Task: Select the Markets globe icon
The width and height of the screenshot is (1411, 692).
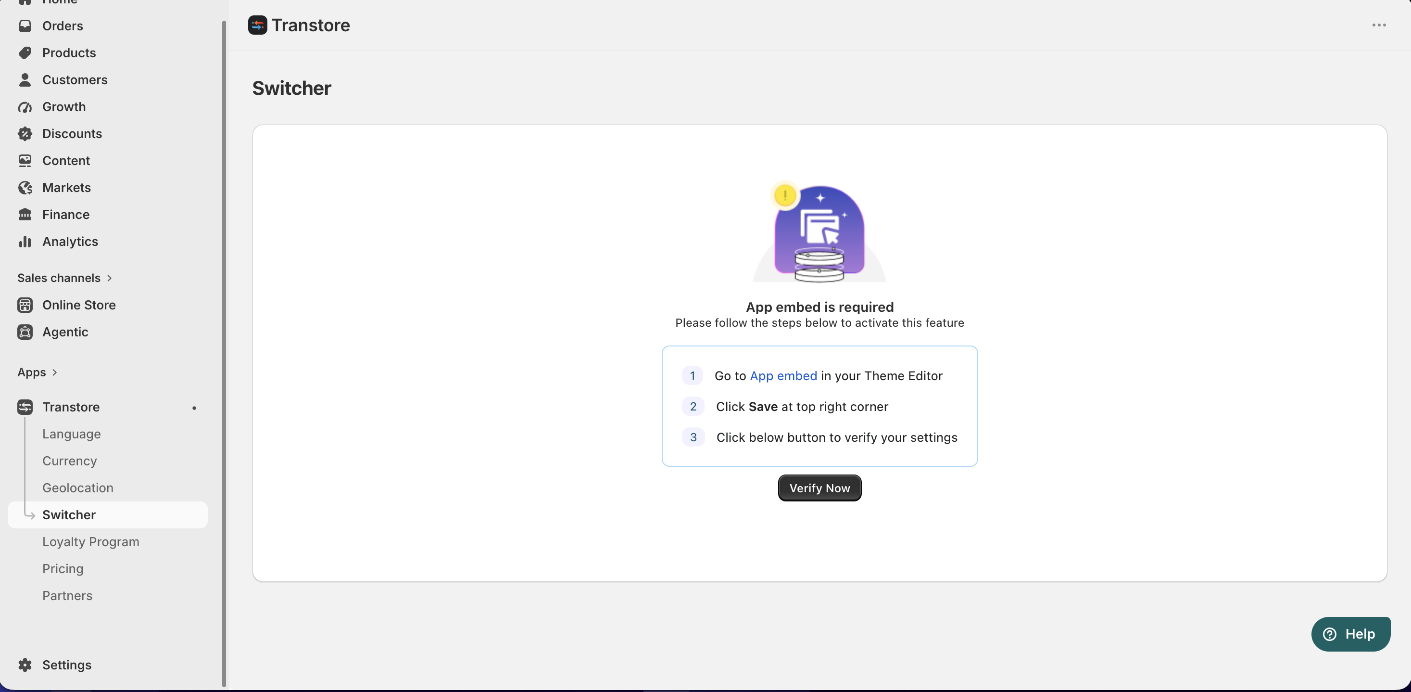Action: point(25,187)
